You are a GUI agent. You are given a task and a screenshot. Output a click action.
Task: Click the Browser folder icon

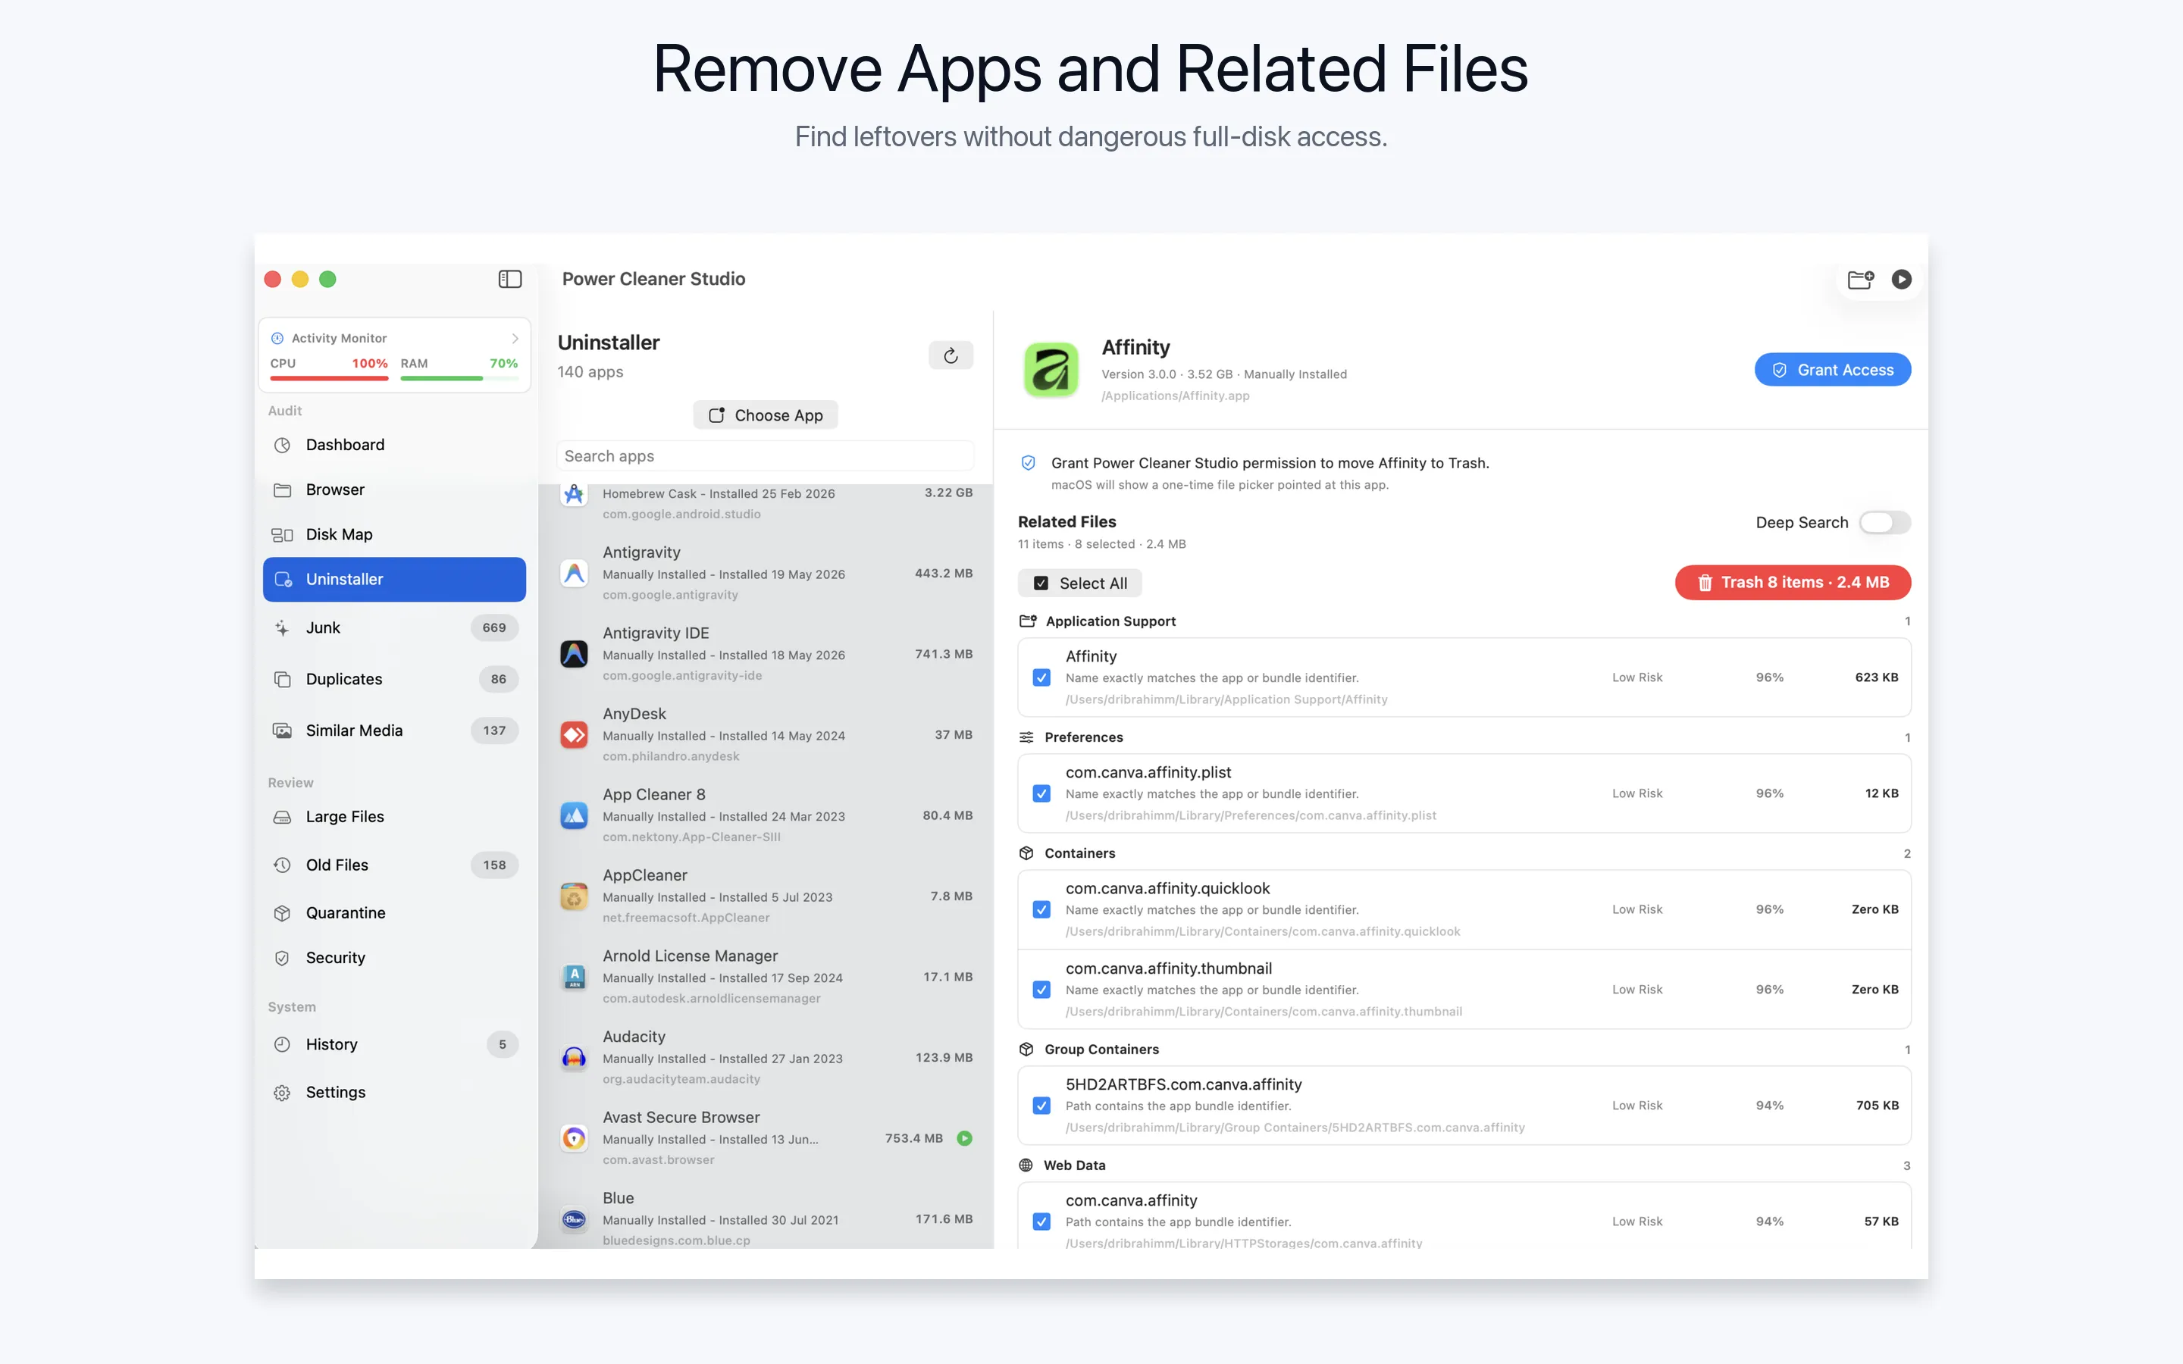282,490
